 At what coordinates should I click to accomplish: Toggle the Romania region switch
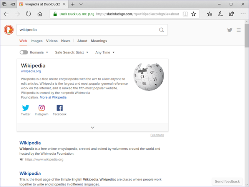point(24,52)
